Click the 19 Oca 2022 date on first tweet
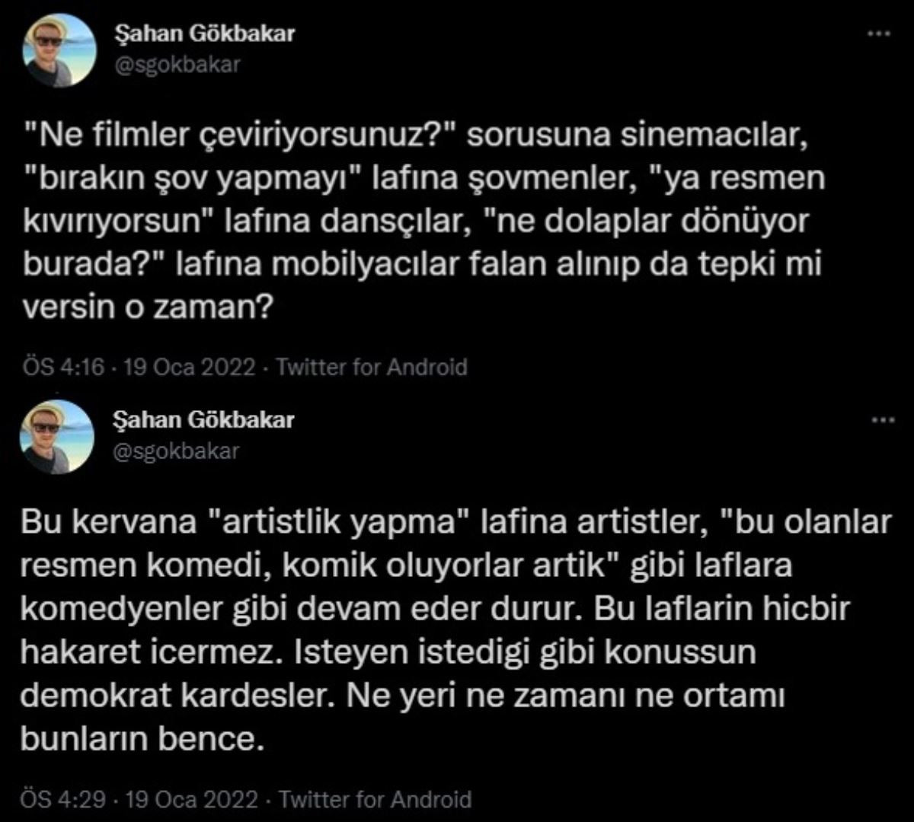 pos(187,366)
